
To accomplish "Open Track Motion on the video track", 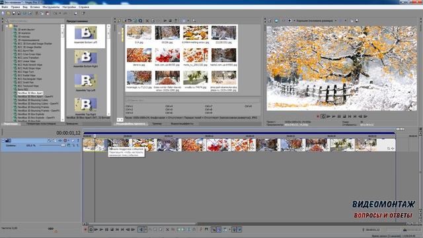I will pyautogui.click(x=55, y=140).
